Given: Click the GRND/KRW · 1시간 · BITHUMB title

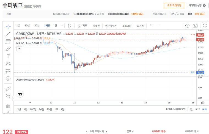Looking at the screenshot, I should coord(39,34).
